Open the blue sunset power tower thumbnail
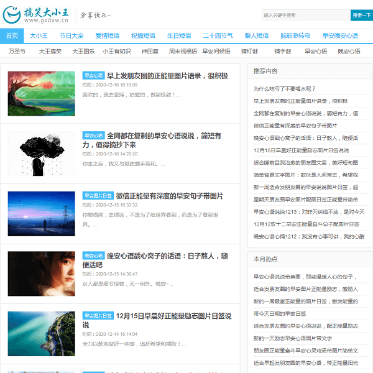 [x=42, y=214]
